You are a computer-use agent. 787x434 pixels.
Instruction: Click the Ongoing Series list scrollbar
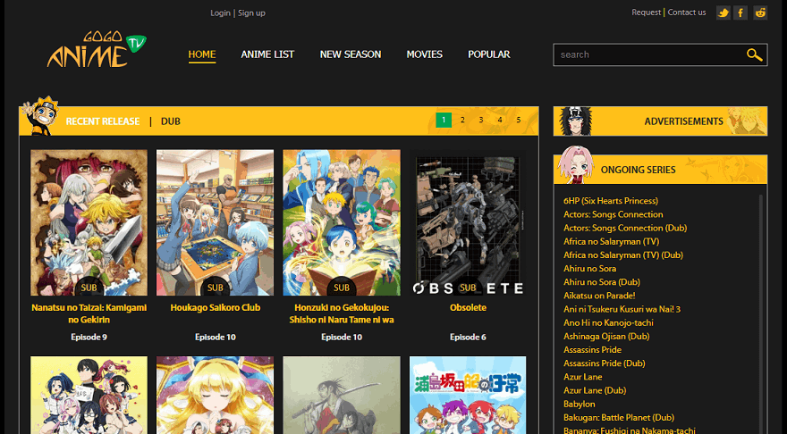tap(762, 313)
